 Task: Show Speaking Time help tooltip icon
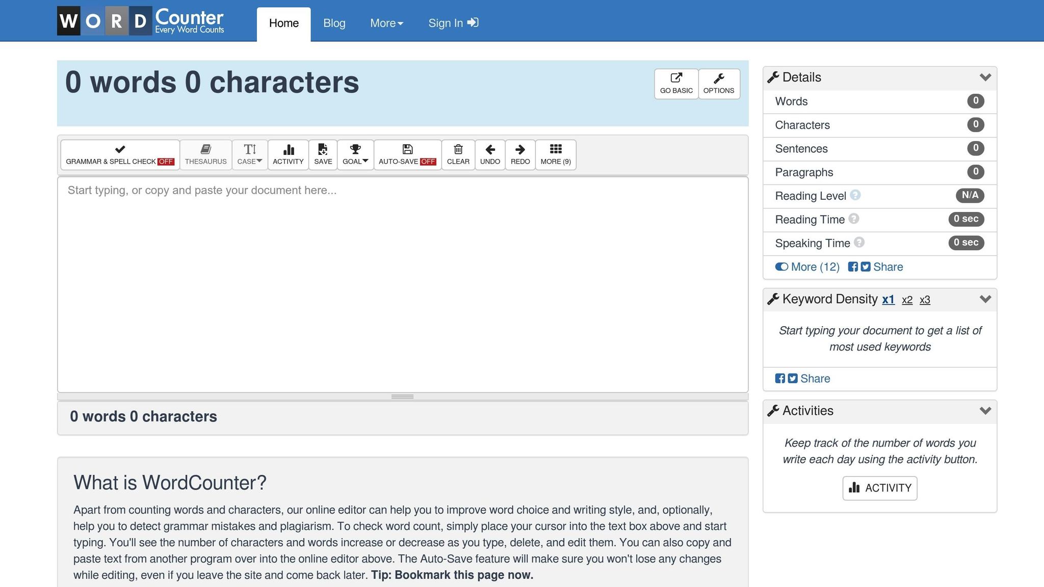859,243
